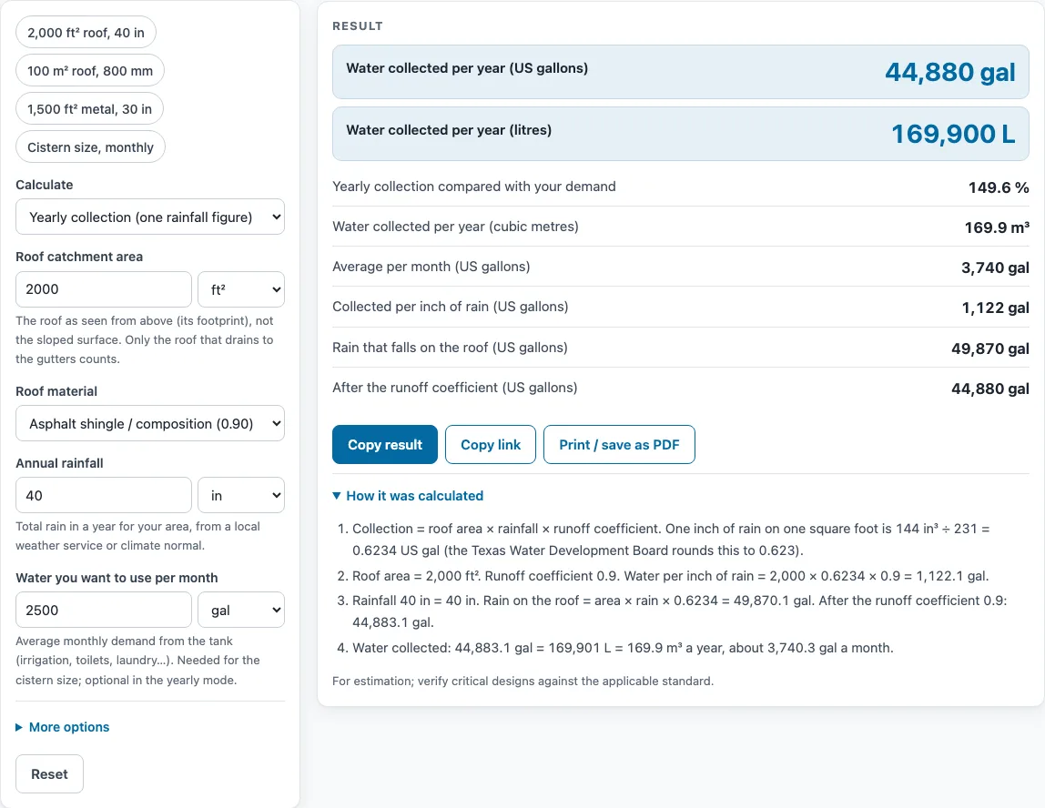Click the 169.9 m³ cubic metres value
The width and height of the screenshot is (1045, 808).
pyautogui.click(x=997, y=227)
